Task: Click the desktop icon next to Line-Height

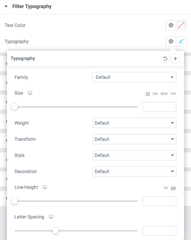Action: (x=45, y=187)
